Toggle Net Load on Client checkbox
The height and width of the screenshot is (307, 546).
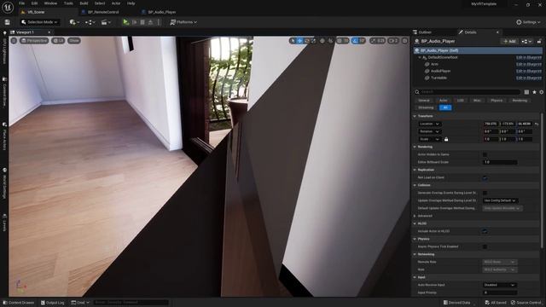point(485,177)
